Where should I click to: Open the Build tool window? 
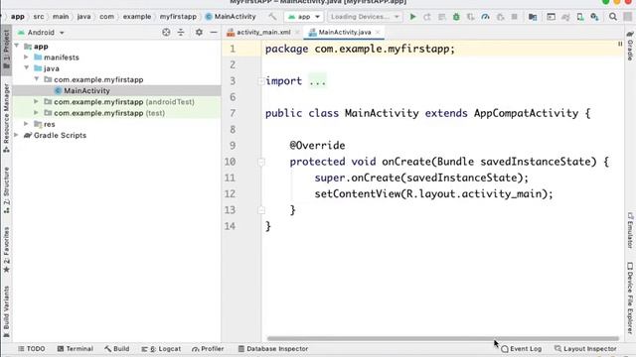tap(117, 348)
